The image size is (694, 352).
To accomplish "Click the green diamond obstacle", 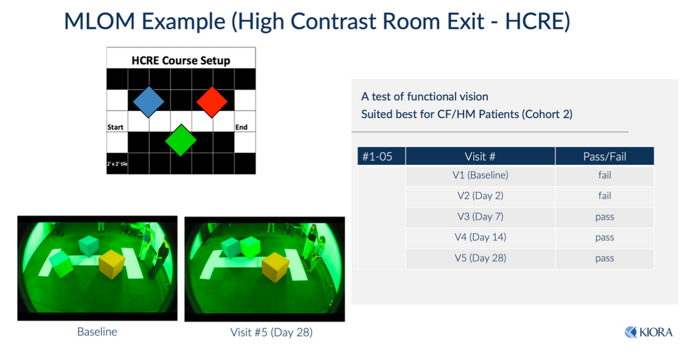I will point(181,140).
